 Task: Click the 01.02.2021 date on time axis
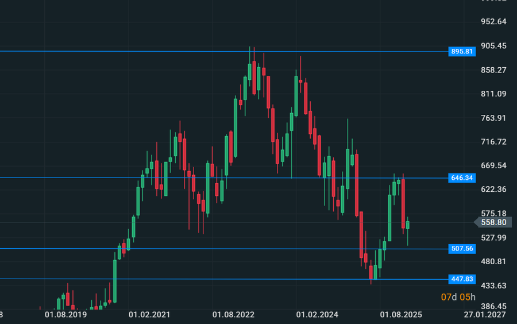click(149, 315)
